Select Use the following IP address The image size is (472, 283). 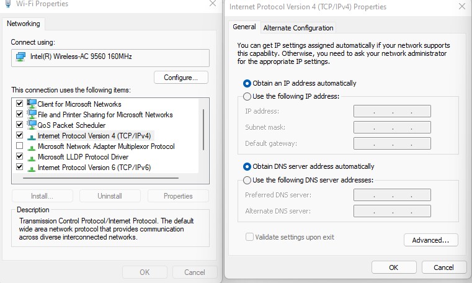point(247,96)
